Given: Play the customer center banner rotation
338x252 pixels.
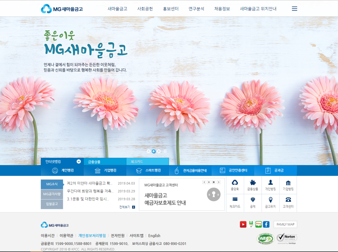Looking at the screenshot, I should (209, 182).
